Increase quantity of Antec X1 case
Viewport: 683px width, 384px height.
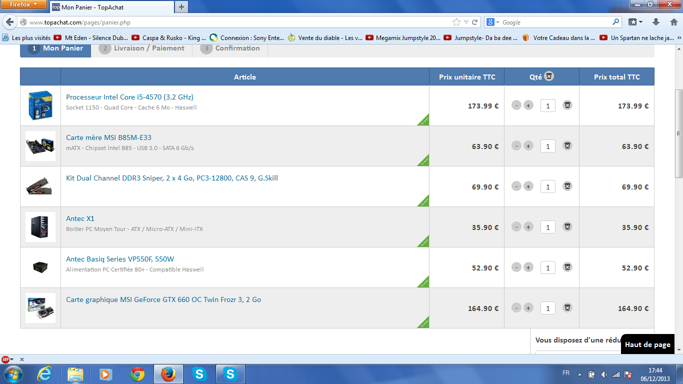[x=528, y=226]
